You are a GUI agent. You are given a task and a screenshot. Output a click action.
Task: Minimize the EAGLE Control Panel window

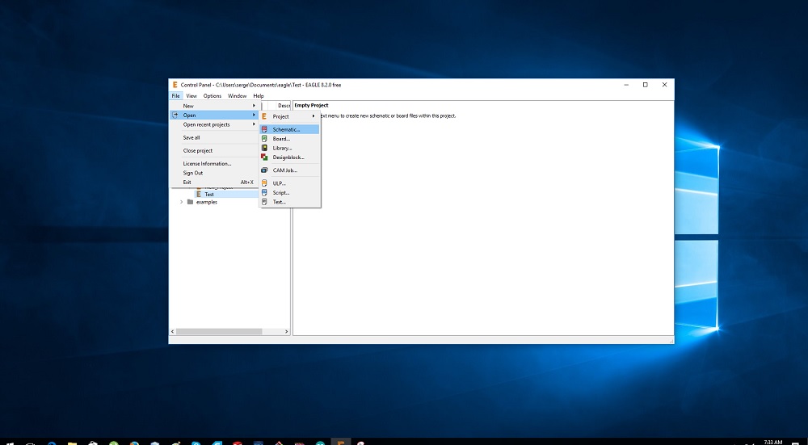tap(625, 85)
